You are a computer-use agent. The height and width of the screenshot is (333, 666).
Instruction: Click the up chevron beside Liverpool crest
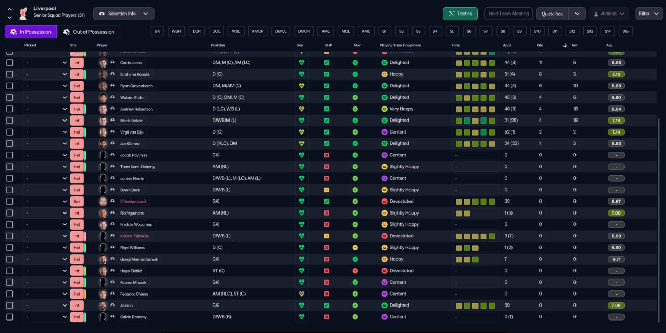(9, 9)
